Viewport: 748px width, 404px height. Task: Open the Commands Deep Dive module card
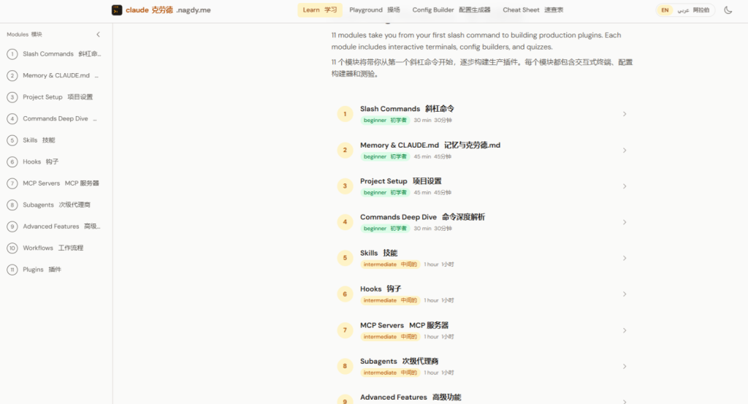(482, 222)
